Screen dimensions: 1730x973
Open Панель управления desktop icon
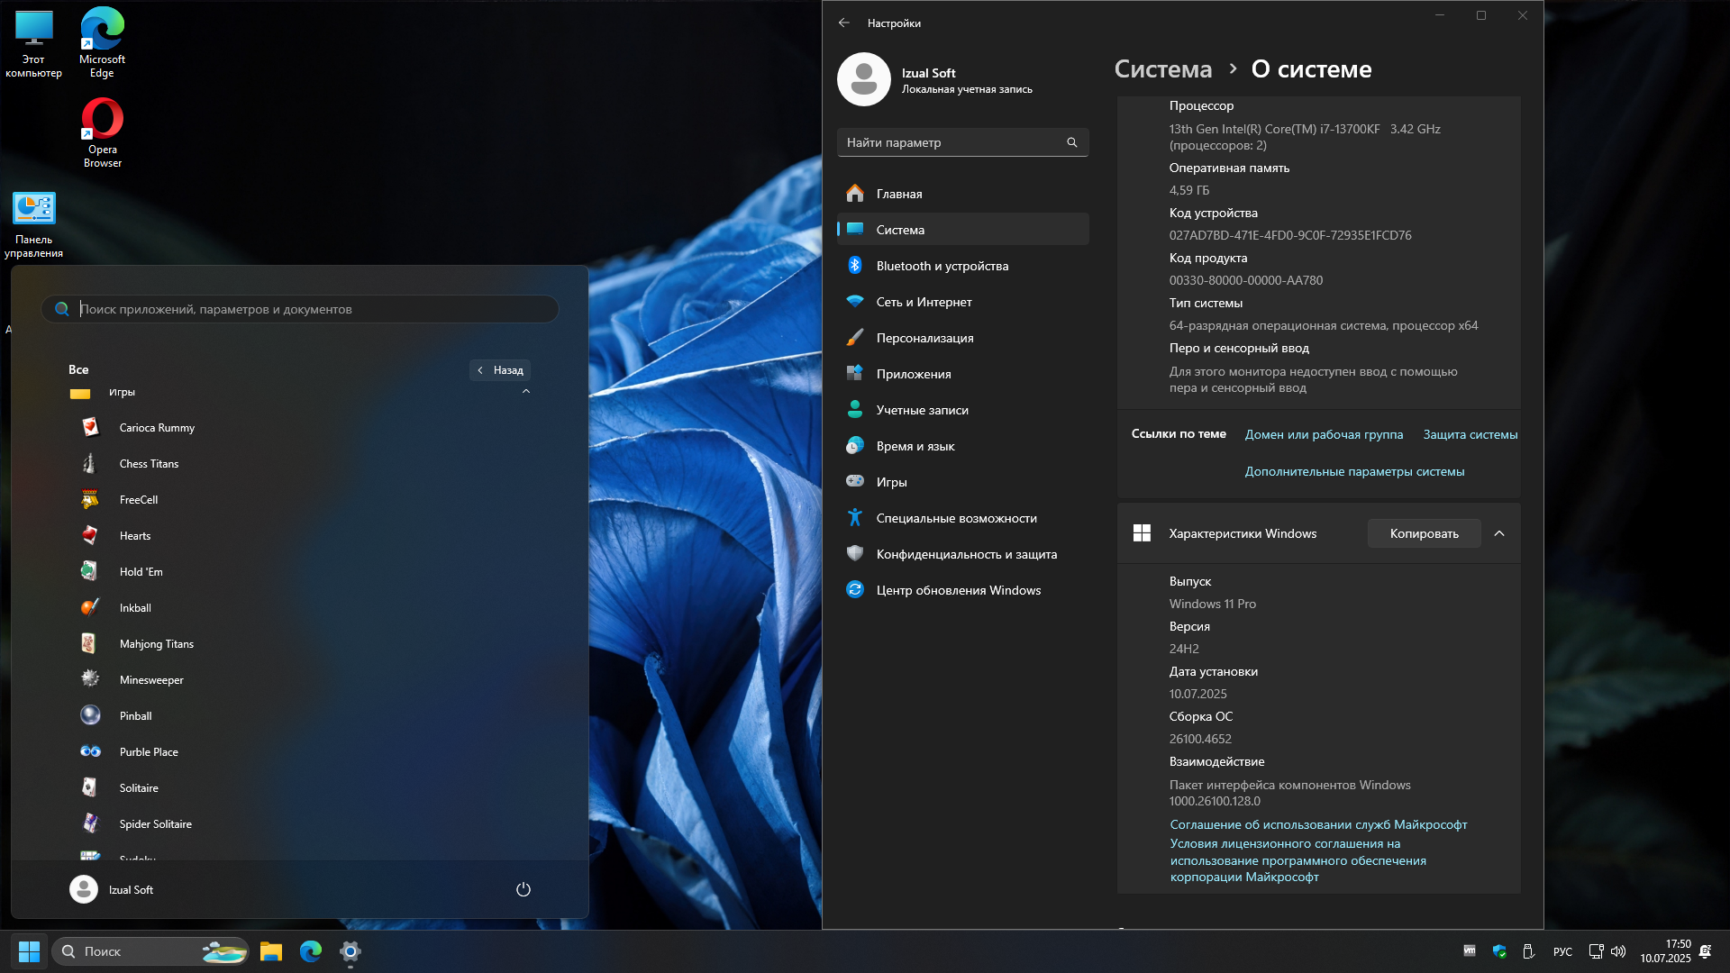point(33,225)
